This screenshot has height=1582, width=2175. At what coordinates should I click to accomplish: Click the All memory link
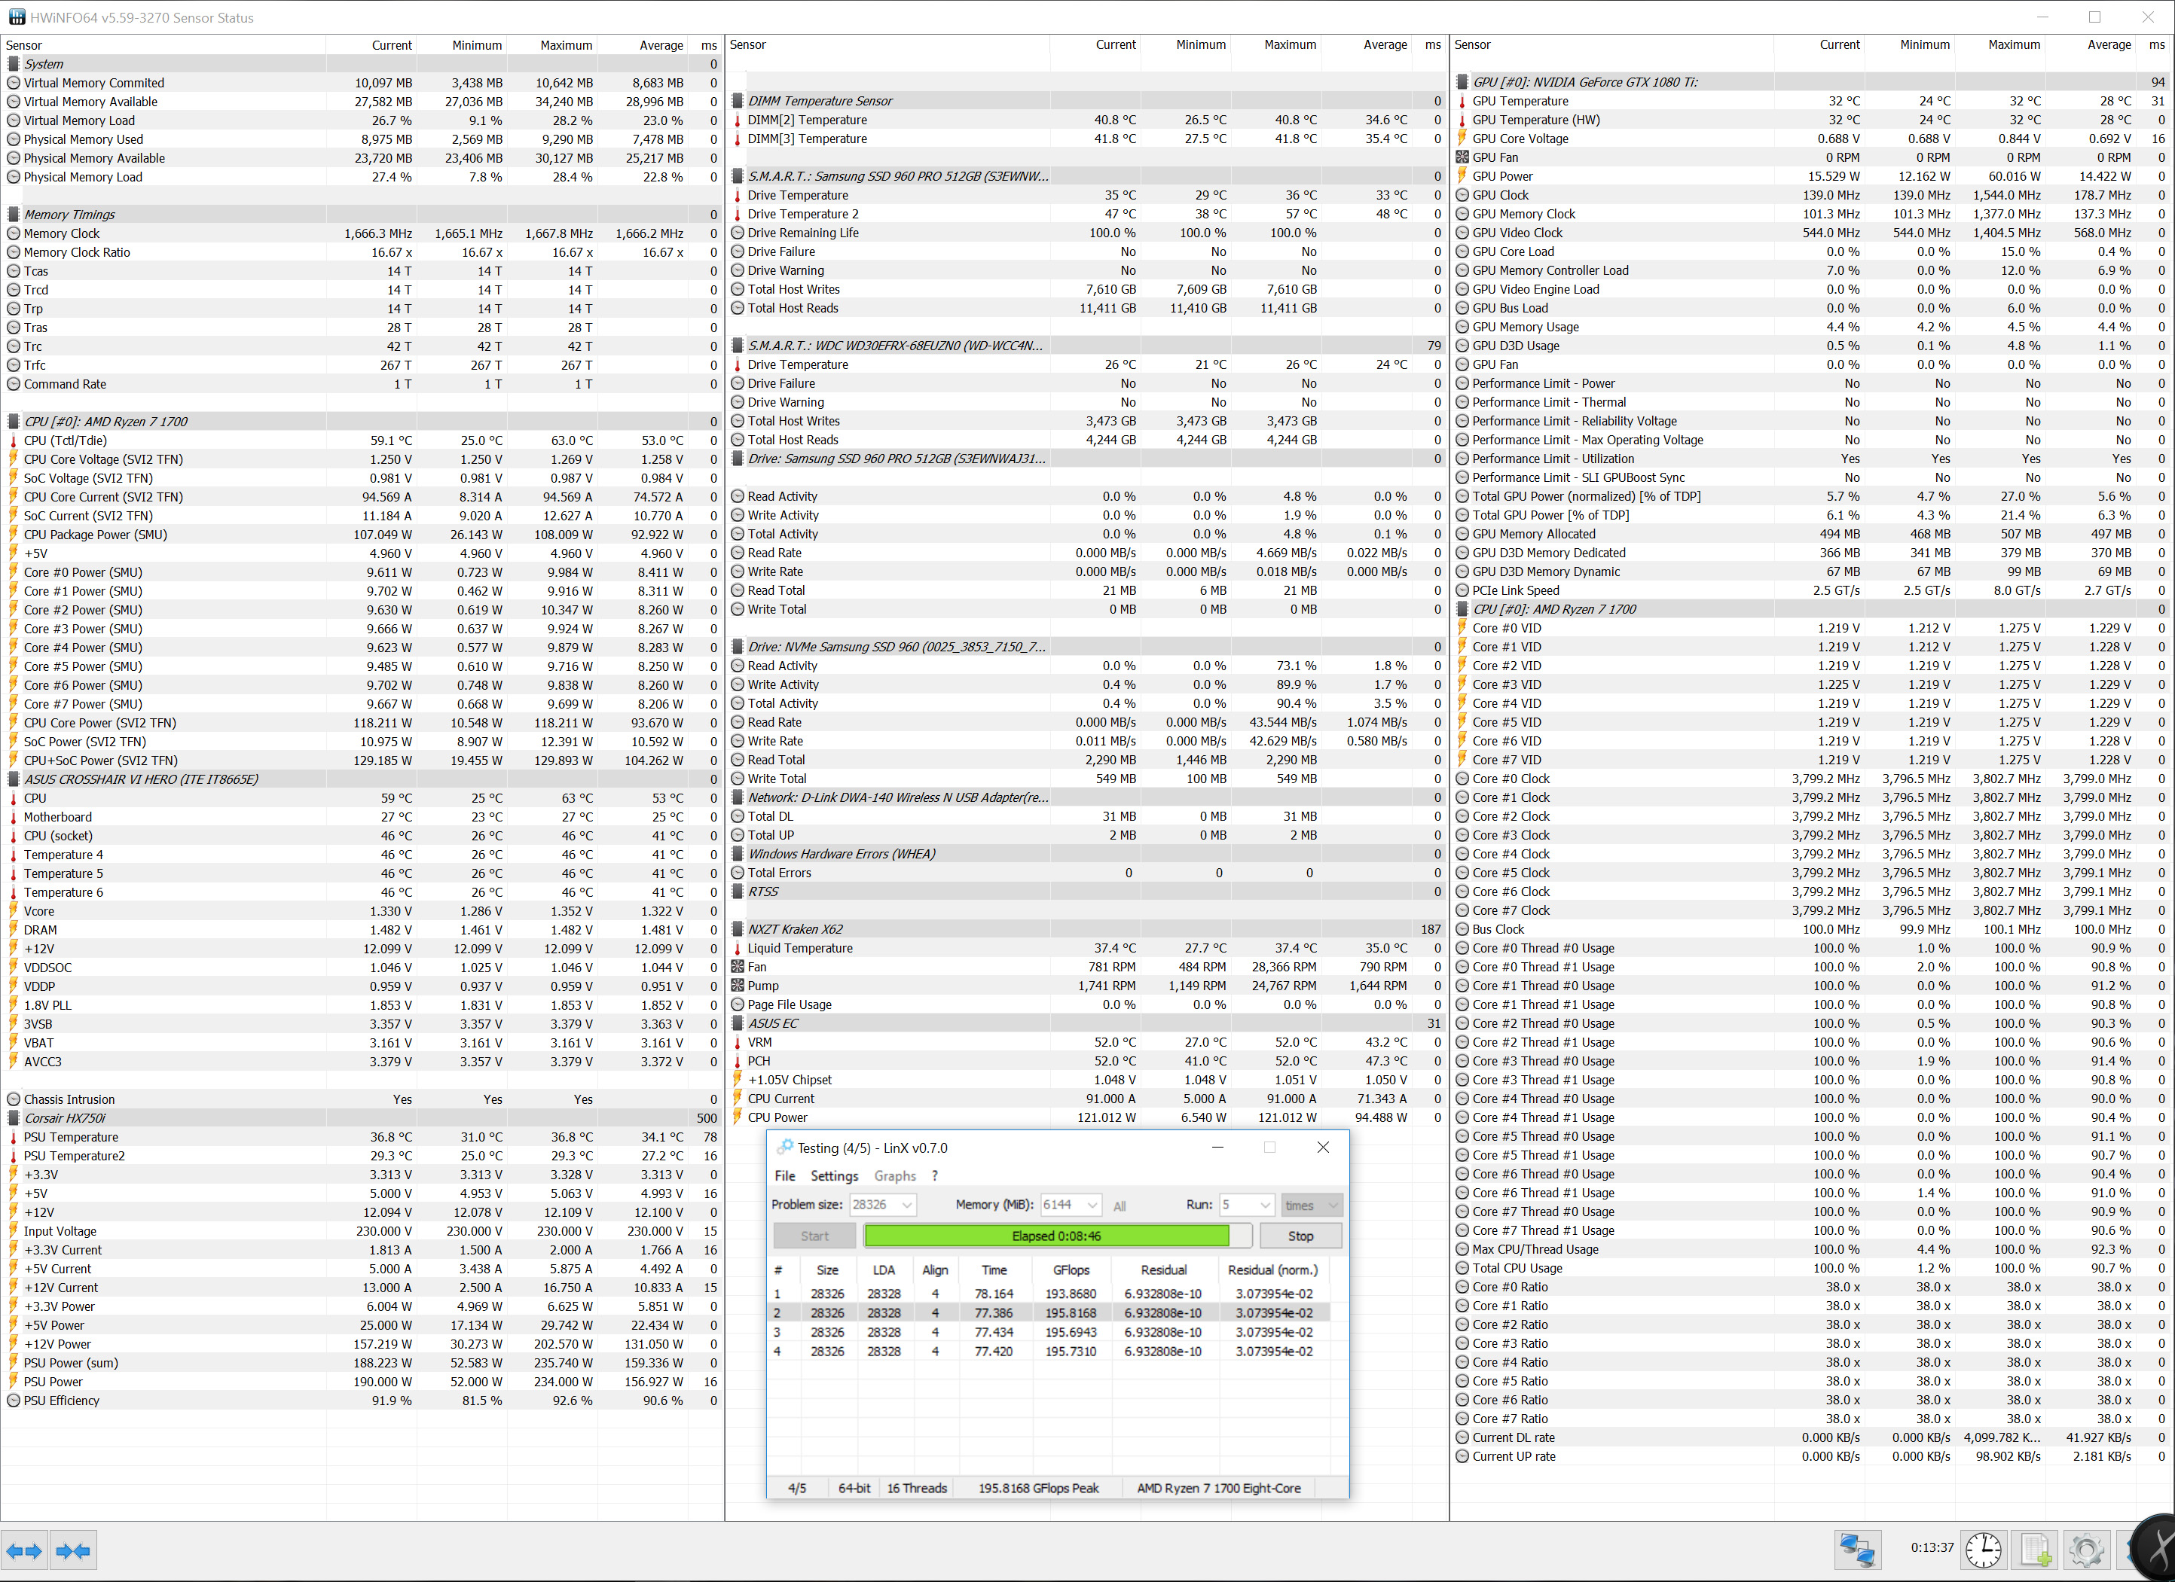click(1120, 1206)
